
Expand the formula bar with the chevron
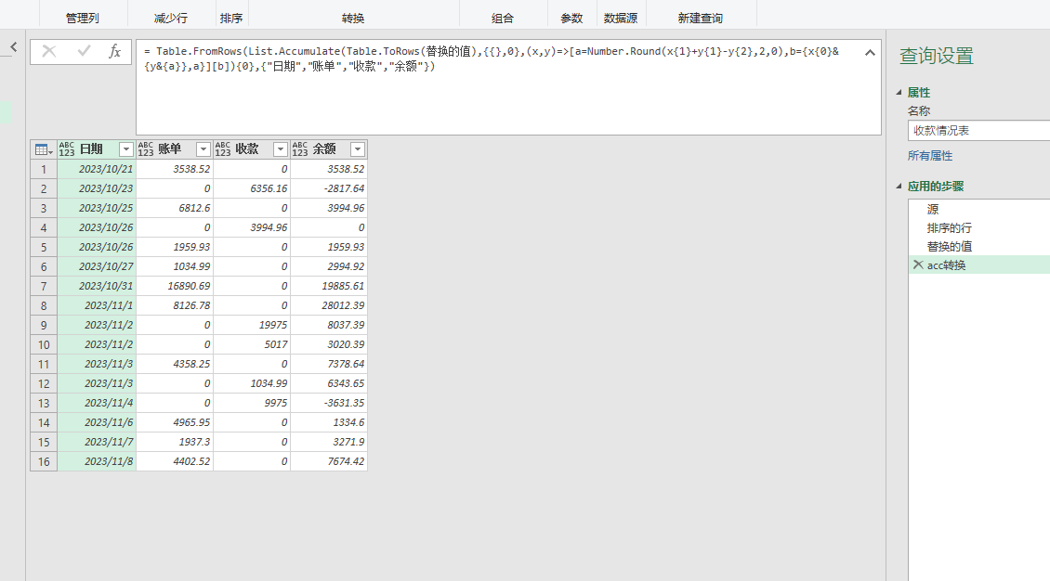(x=870, y=54)
